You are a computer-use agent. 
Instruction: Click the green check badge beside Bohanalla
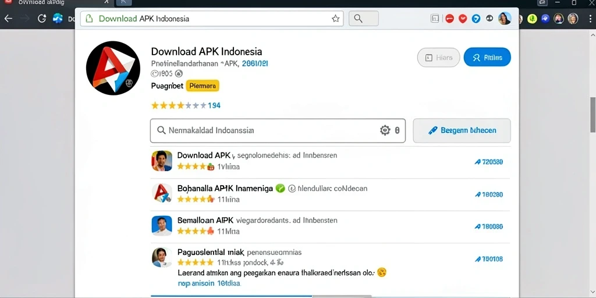click(280, 188)
